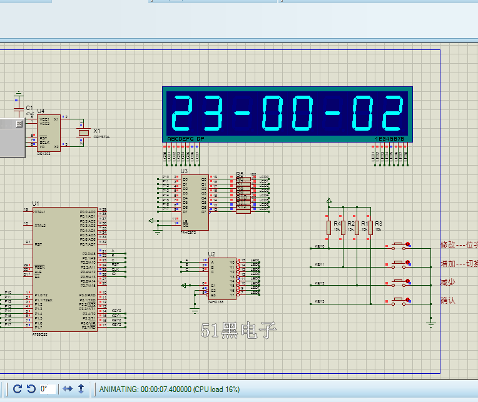Click the rotate anti-clockwise icon
The width and height of the screenshot is (478, 402).
[x=31, y=389]
